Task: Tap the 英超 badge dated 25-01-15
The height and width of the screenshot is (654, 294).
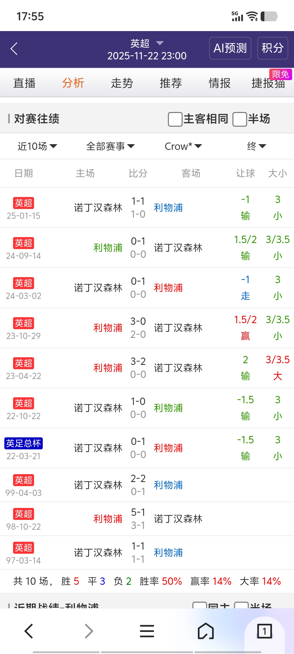Action: pos(23,203)
